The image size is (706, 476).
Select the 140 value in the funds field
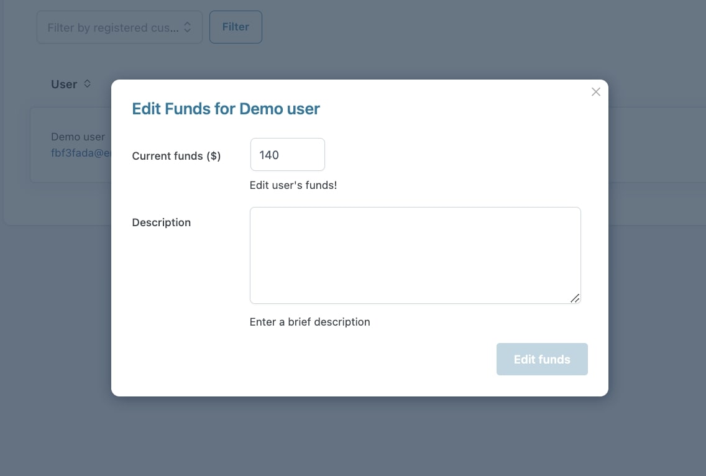click(x=269, y=155)
